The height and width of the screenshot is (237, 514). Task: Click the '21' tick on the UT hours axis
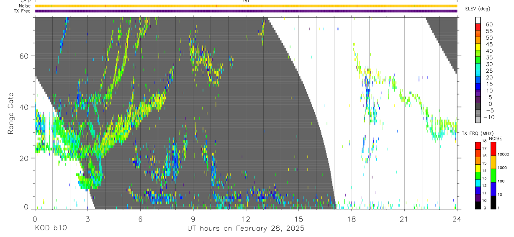[x=404, y=219]
